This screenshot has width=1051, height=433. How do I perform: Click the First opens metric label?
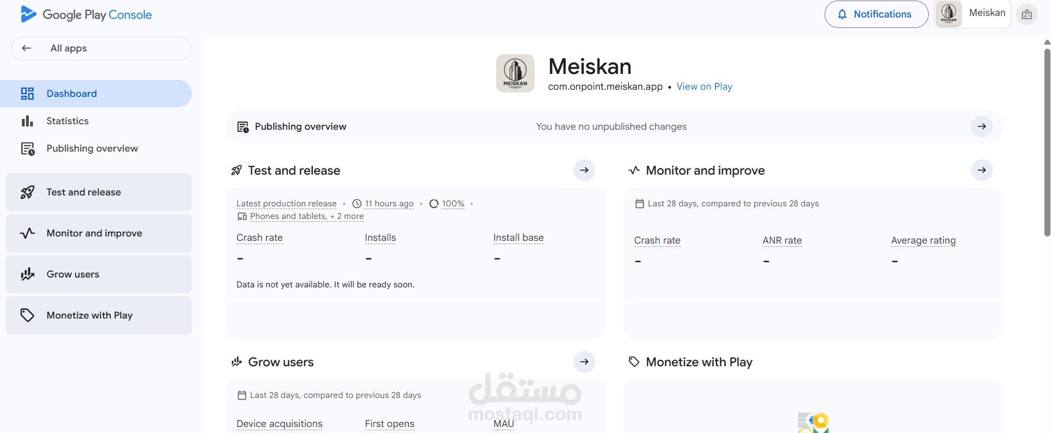point(390,424)
